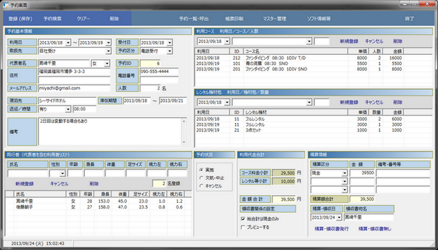Click the 領収書宛名 field 宮崎千里

pyautogui.click(x=369, y=217)
